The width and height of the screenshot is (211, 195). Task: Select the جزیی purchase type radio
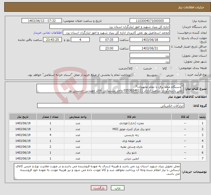(178, 75)
